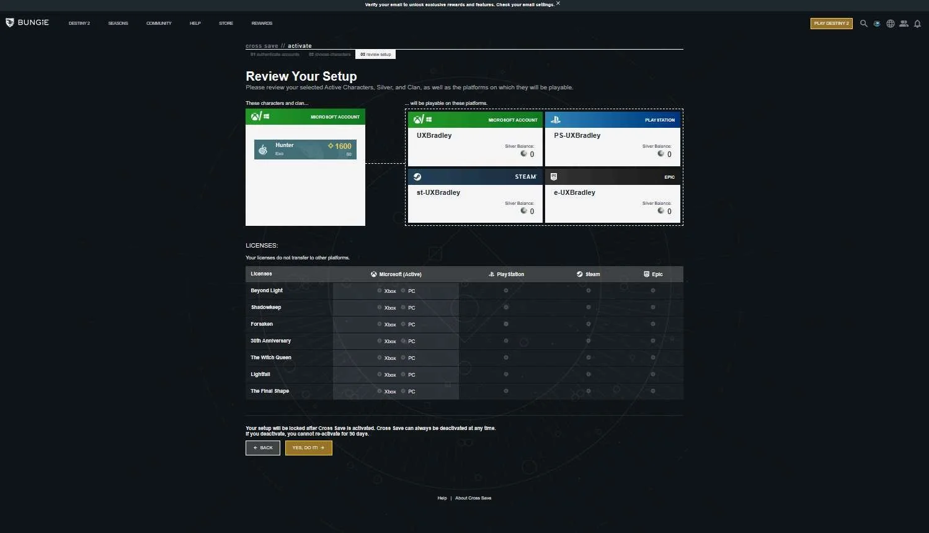
Task: Click the Xbox icon in Microsoft (Active) header
Action: click(x=374, y=274)
